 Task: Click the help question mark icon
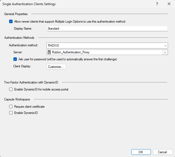click(x=157, y=4)
